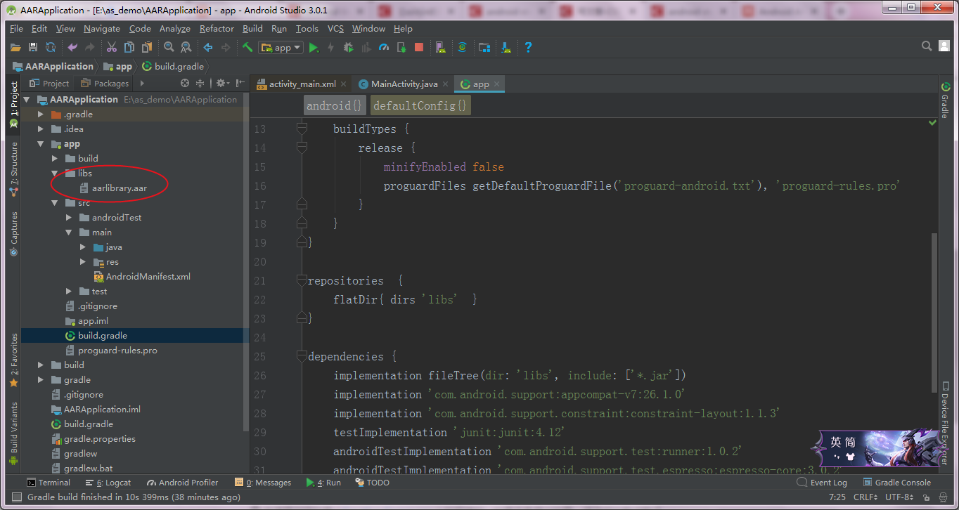The height and width of the screenshot is (510, 959).
Task: Build the project using the hammer icon
Action: tap(247, 48)
